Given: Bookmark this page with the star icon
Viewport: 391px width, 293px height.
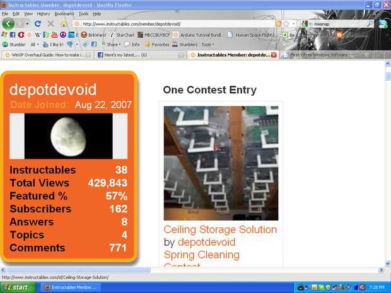Looking at the screenshot, I should pos(286,24).
